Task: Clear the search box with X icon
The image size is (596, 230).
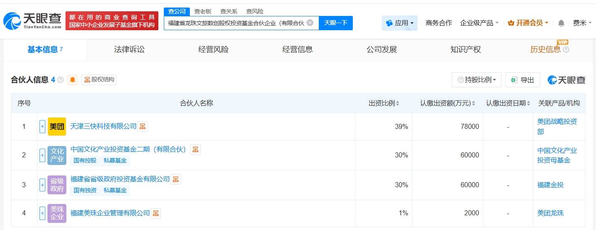Action: click(310, 23)
